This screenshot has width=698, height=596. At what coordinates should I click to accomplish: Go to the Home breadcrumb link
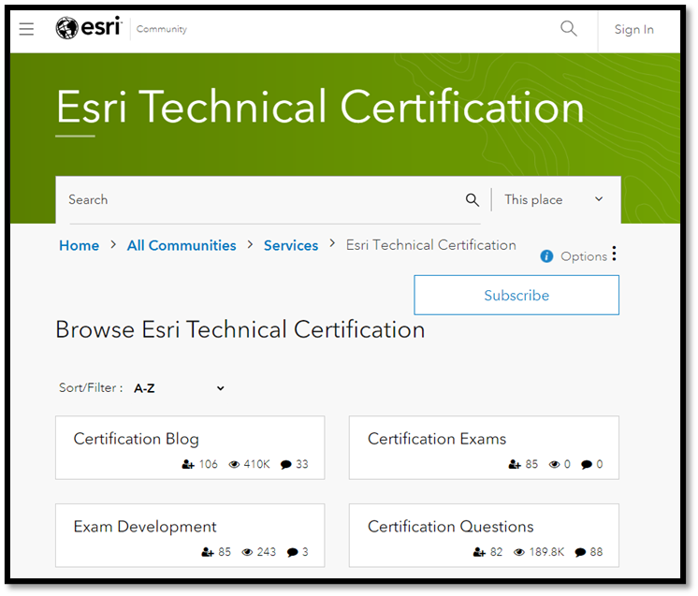(x=80, y=245)
